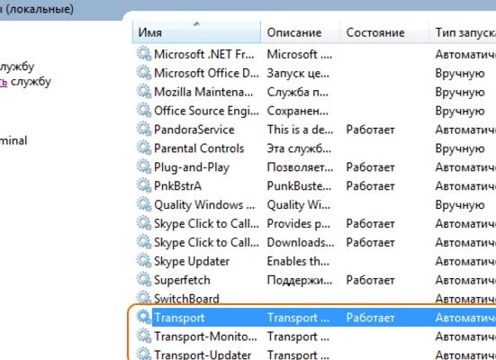This screenshot has height=360, width=496.
Task: Select the Transport-Updater service entry
Action: [x=314, y=354]
